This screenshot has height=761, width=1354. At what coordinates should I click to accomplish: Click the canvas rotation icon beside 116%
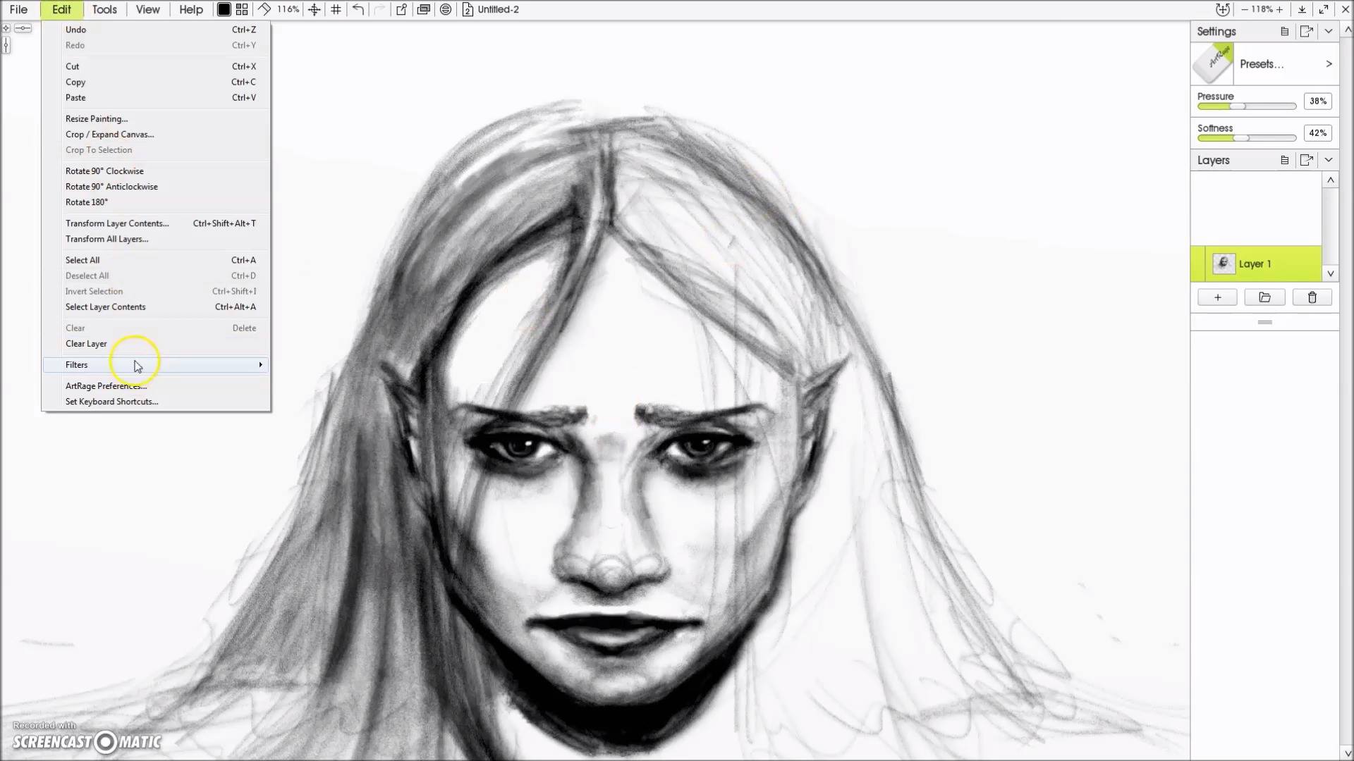coord(264,9)
